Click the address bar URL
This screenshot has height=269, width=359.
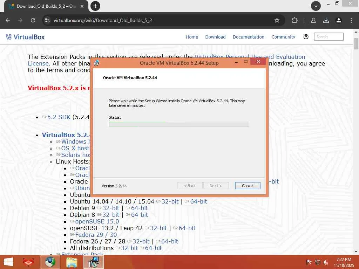pos(103,20)
